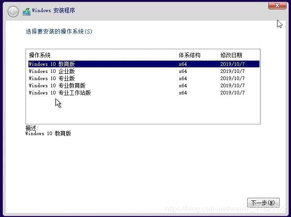Click the 操作系统 column header
Screen dimensions: 291x217
101,55
